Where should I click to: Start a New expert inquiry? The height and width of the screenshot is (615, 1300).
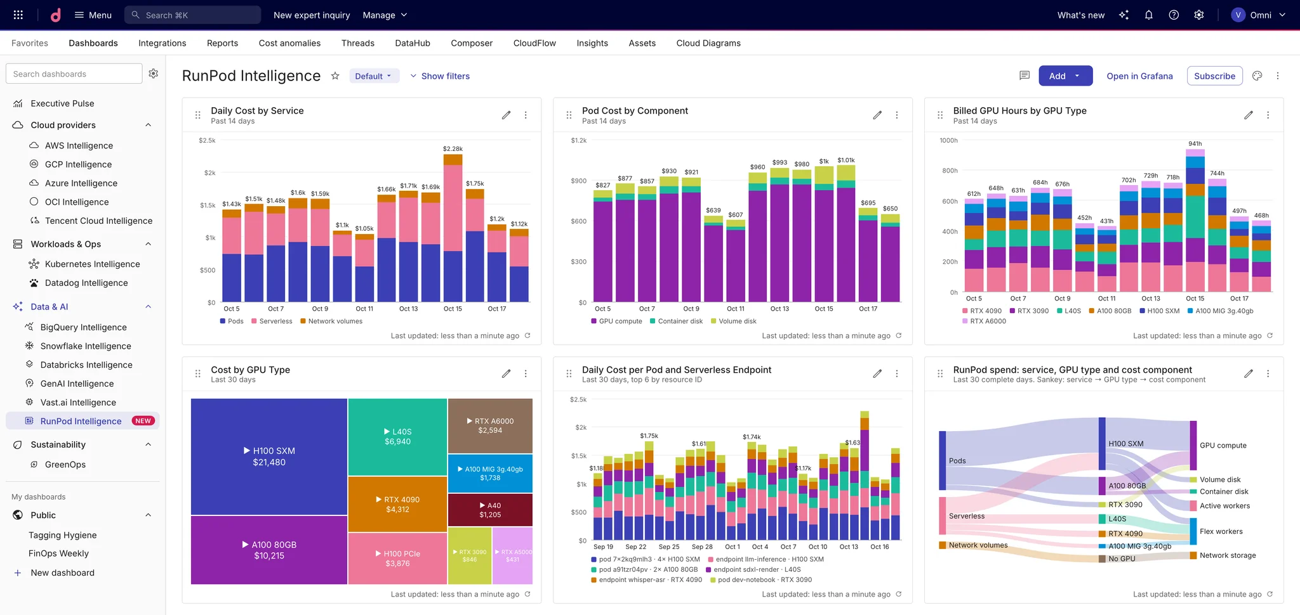point(312,15)
